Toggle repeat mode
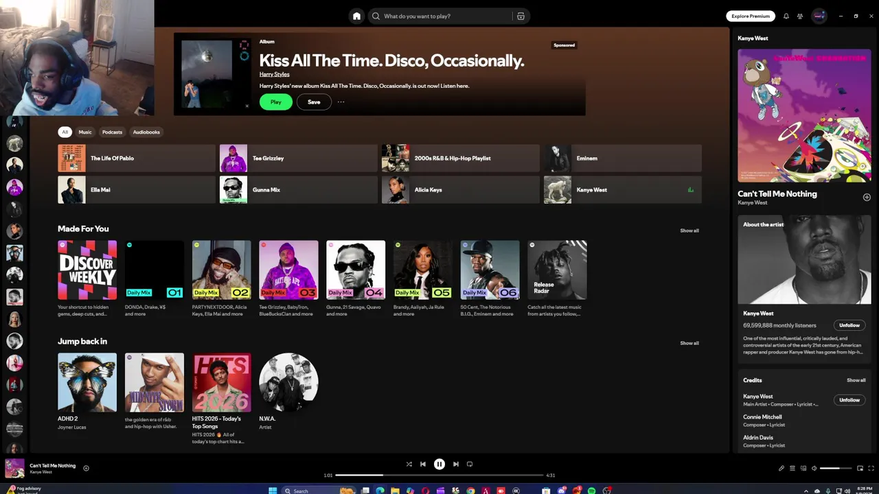The height and width of the screenshot is (494, 879). pos(470,464)
